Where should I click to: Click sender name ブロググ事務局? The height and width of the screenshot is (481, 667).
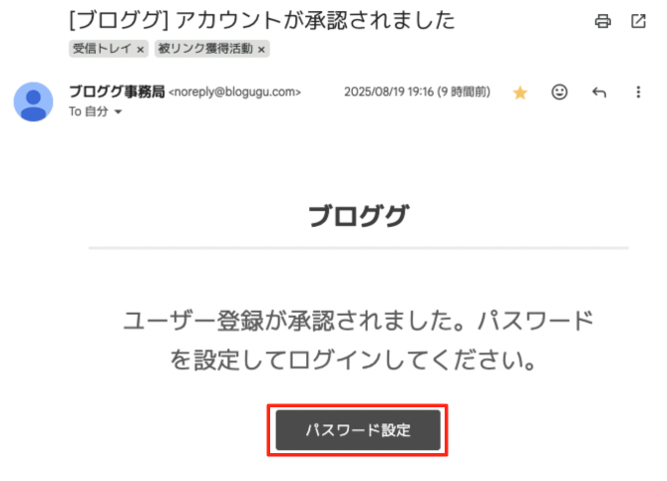[117, 92]
